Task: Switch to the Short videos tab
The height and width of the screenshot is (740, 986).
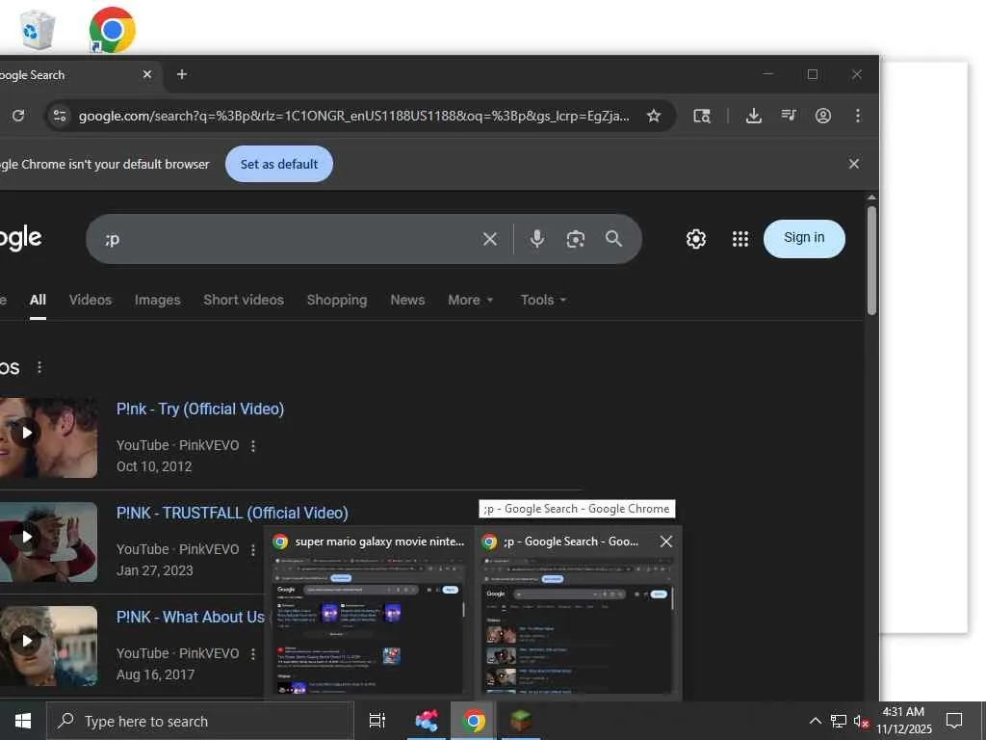Action: 244,300
